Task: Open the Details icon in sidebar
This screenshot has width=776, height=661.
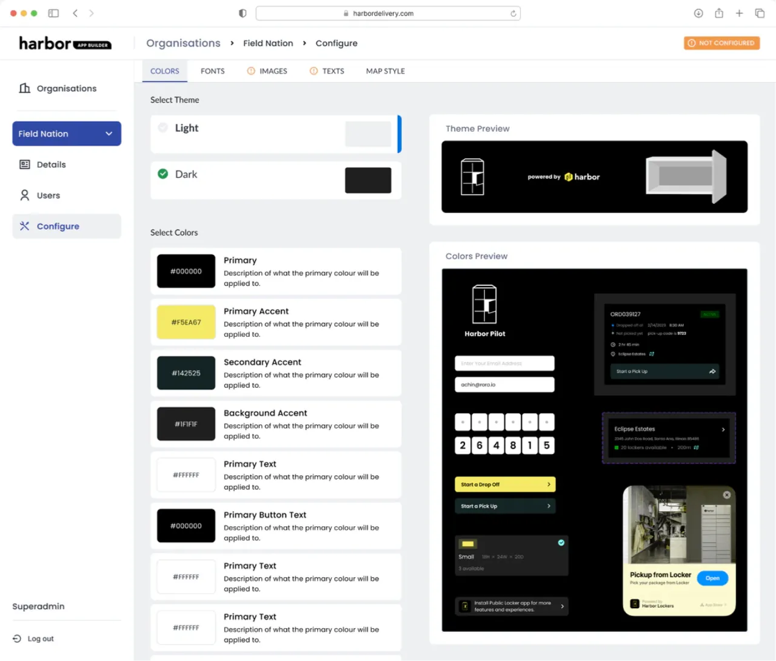Action: (25, 164)
